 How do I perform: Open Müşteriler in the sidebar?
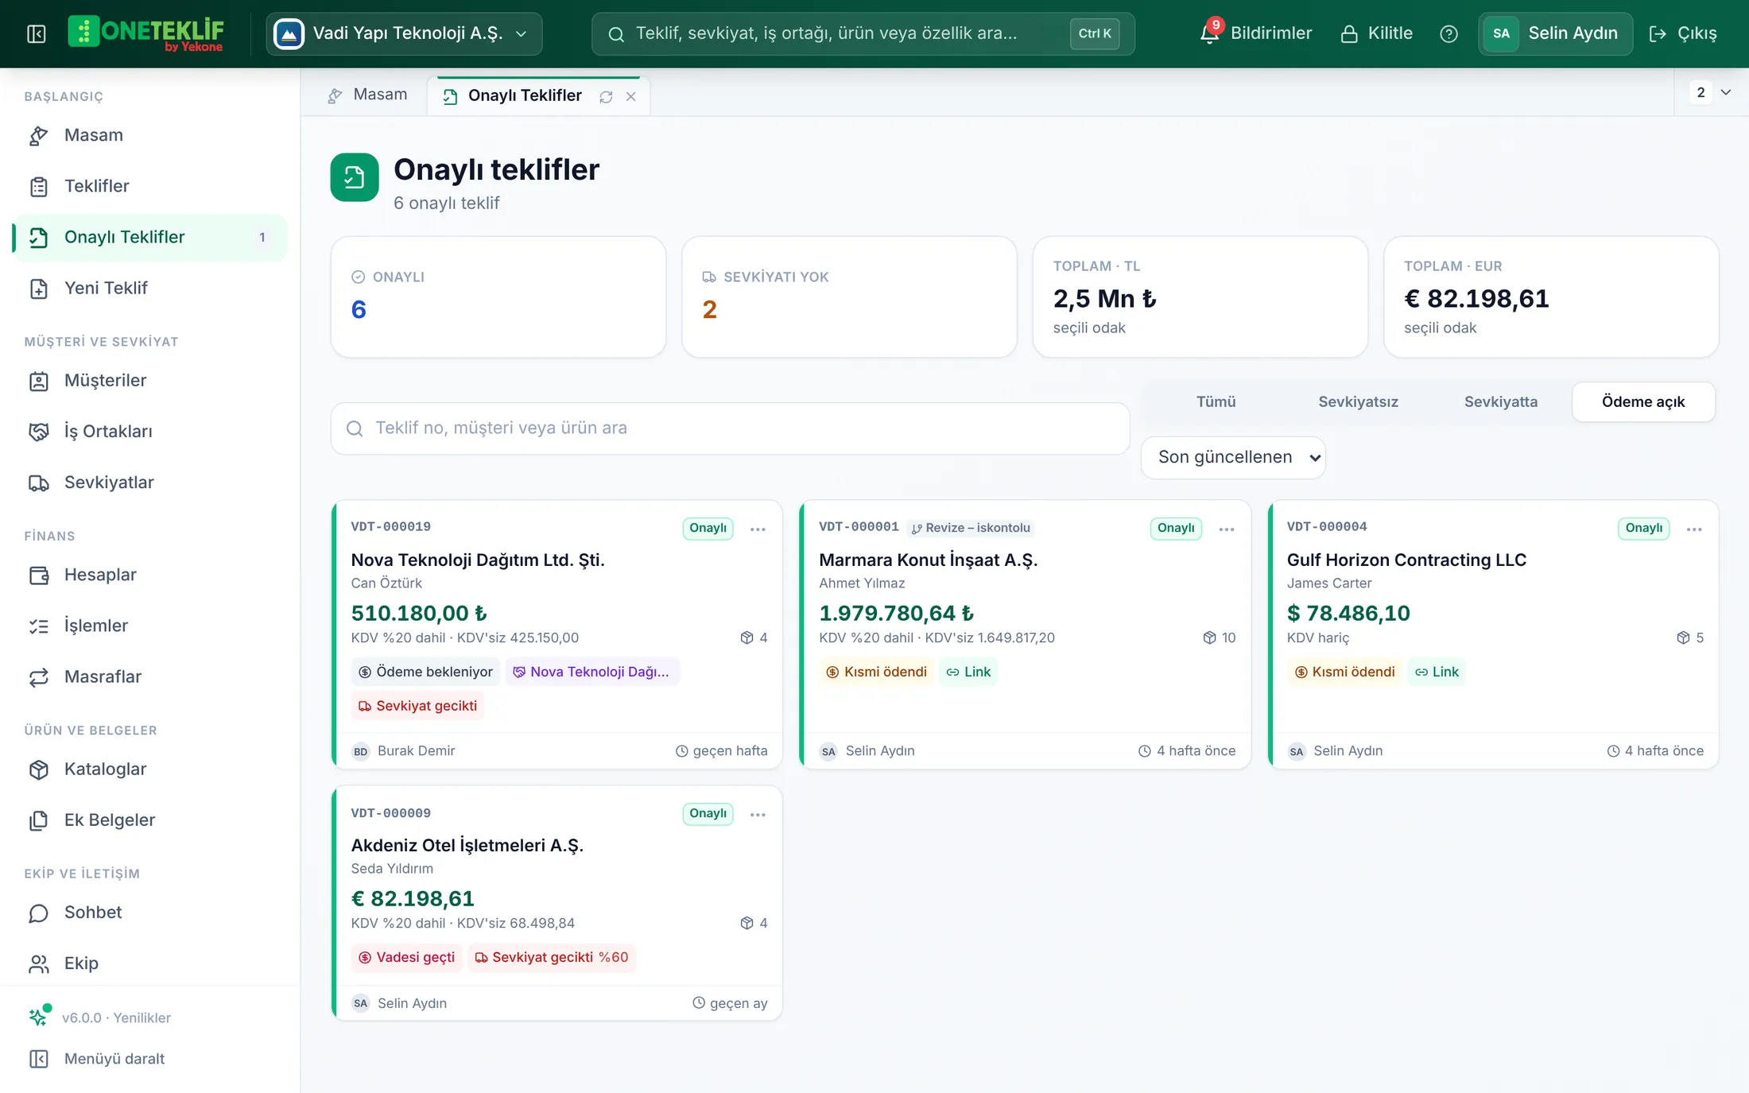pos(150,380)
